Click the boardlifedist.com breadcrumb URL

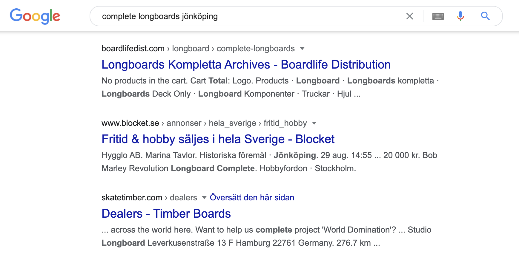[x=198, y=49]
